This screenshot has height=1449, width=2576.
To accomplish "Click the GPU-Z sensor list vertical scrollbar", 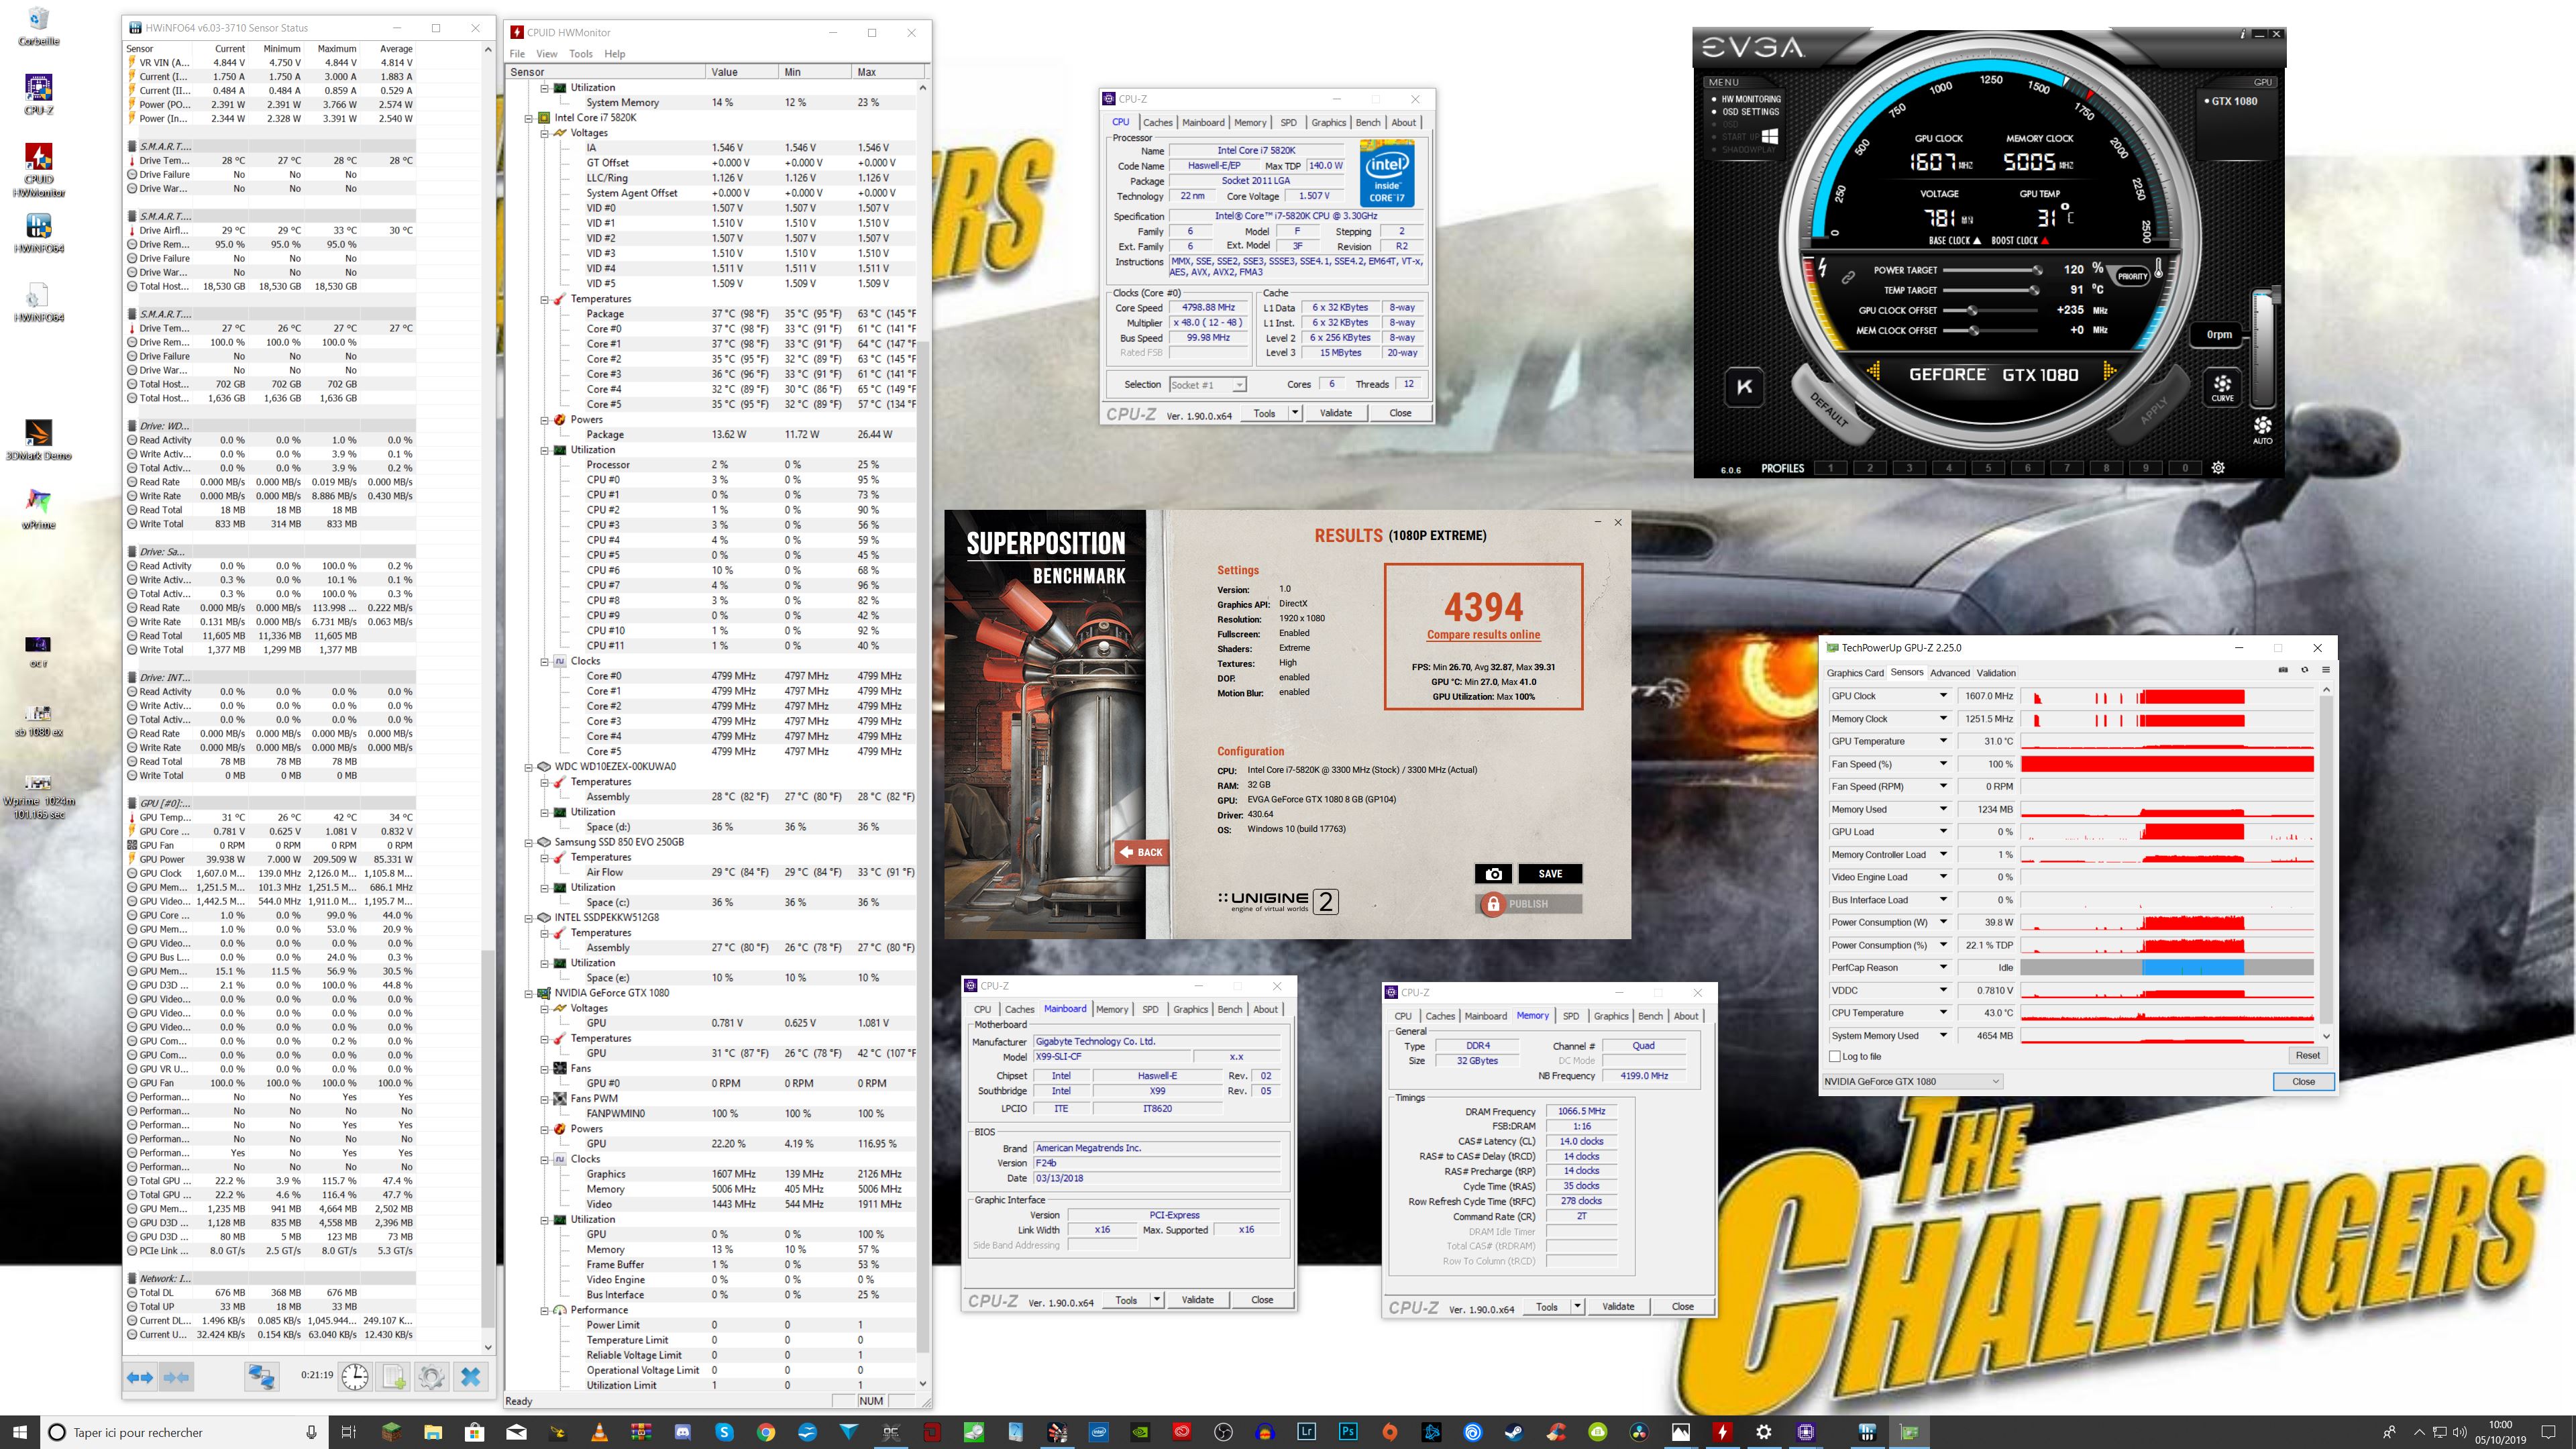I will click(x=2326, y=862).
